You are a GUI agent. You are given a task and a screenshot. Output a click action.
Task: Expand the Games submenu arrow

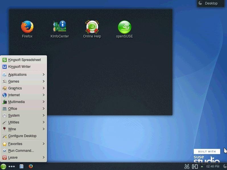click(x=44, y=81)
